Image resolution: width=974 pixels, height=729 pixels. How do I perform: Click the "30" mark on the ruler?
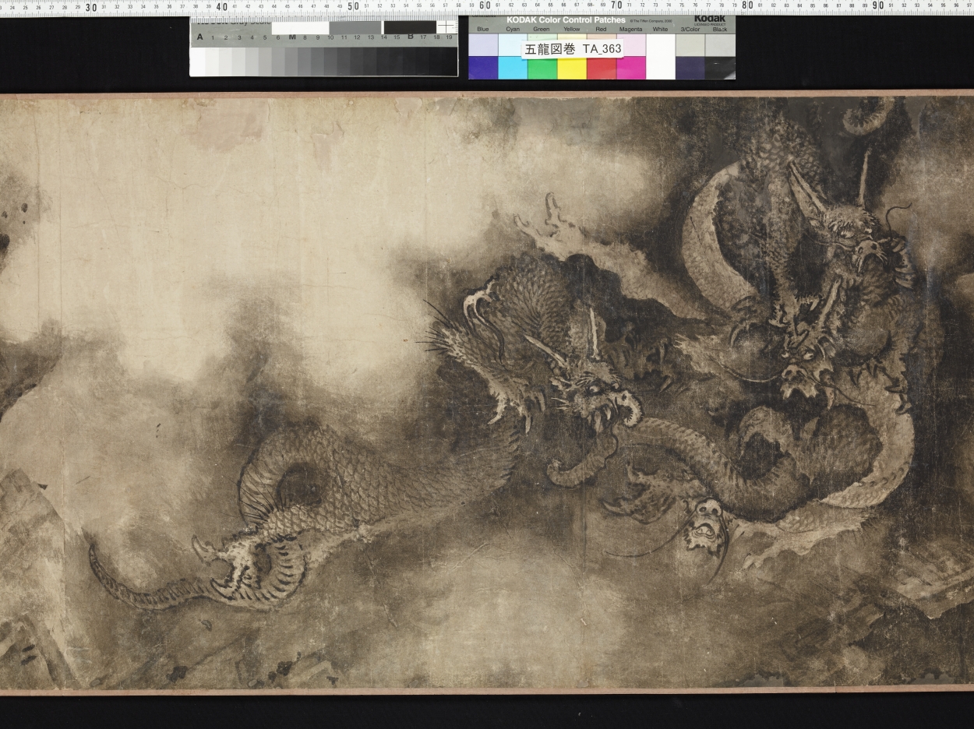pos(91,7)
